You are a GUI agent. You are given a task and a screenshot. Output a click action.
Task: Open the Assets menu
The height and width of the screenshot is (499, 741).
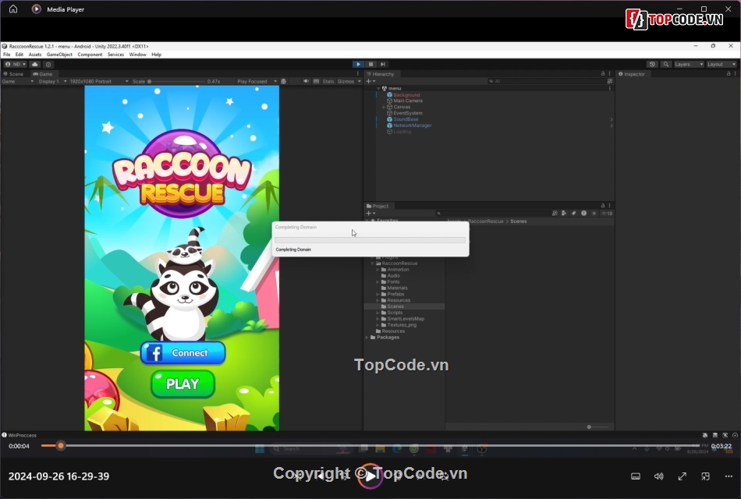34,55
